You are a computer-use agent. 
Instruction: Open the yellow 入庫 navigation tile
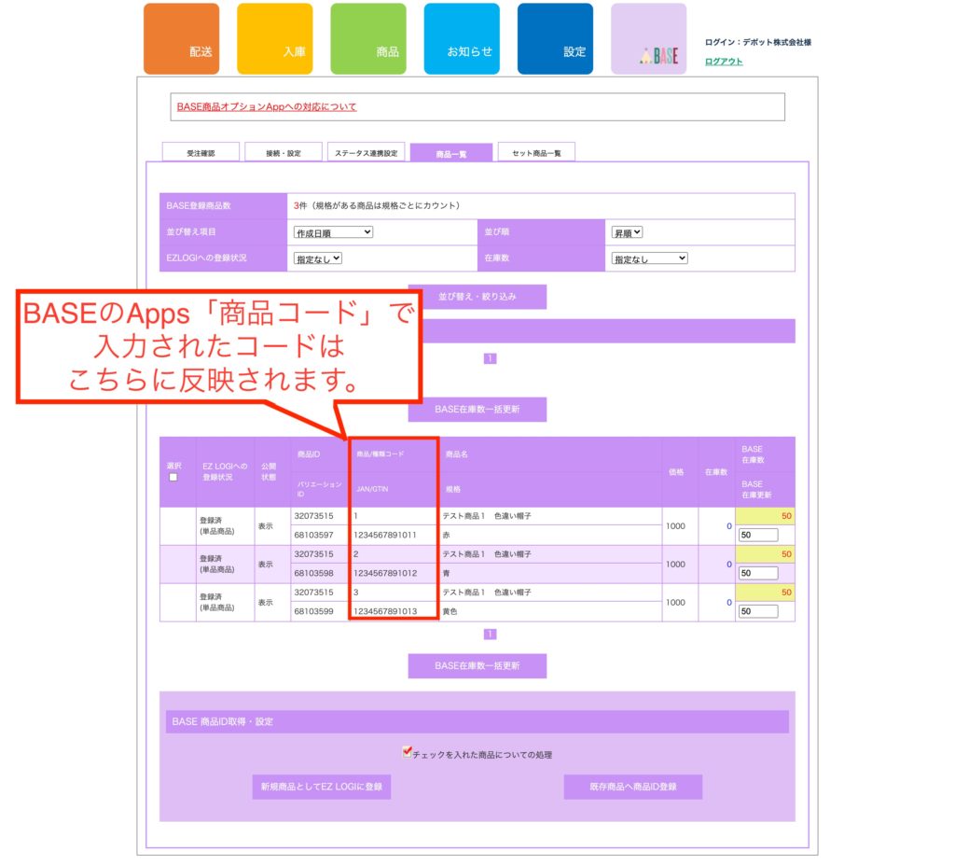point(274,39)
